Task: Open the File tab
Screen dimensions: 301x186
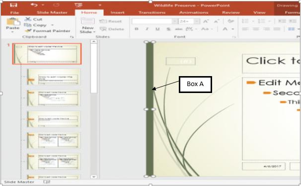Action: tap(14, 13)
